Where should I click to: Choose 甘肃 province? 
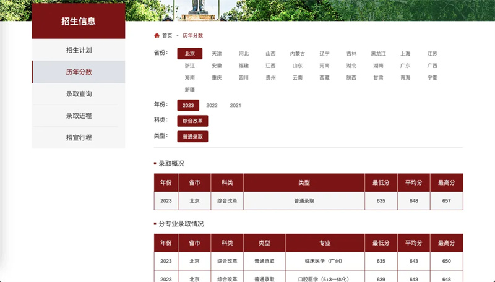pyautogui.click(x=378, y=77)
